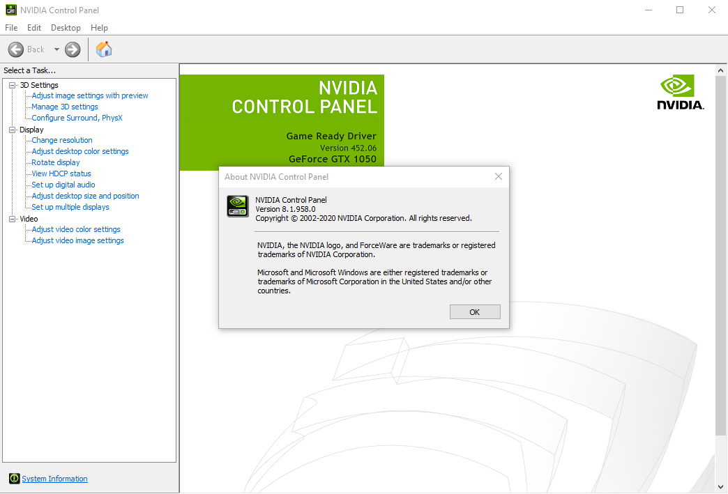The image size is (728, 494).
Task: Open Adjust desktop color settings
Action: click(x=80, y=151)
